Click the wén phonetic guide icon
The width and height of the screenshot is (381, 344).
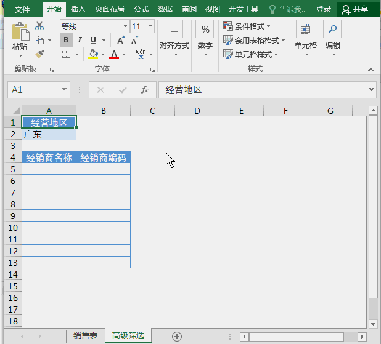pyautogui.click(x=141, y=54)
